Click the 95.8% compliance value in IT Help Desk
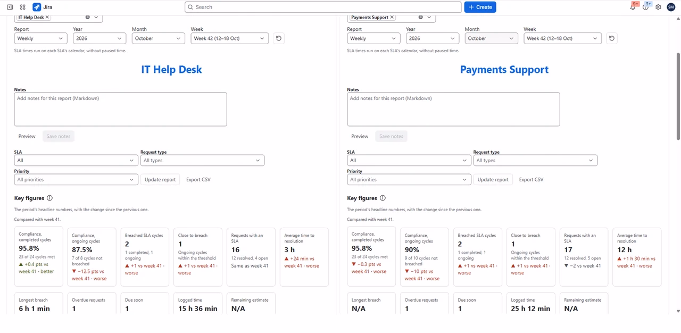 click(29, 248)
